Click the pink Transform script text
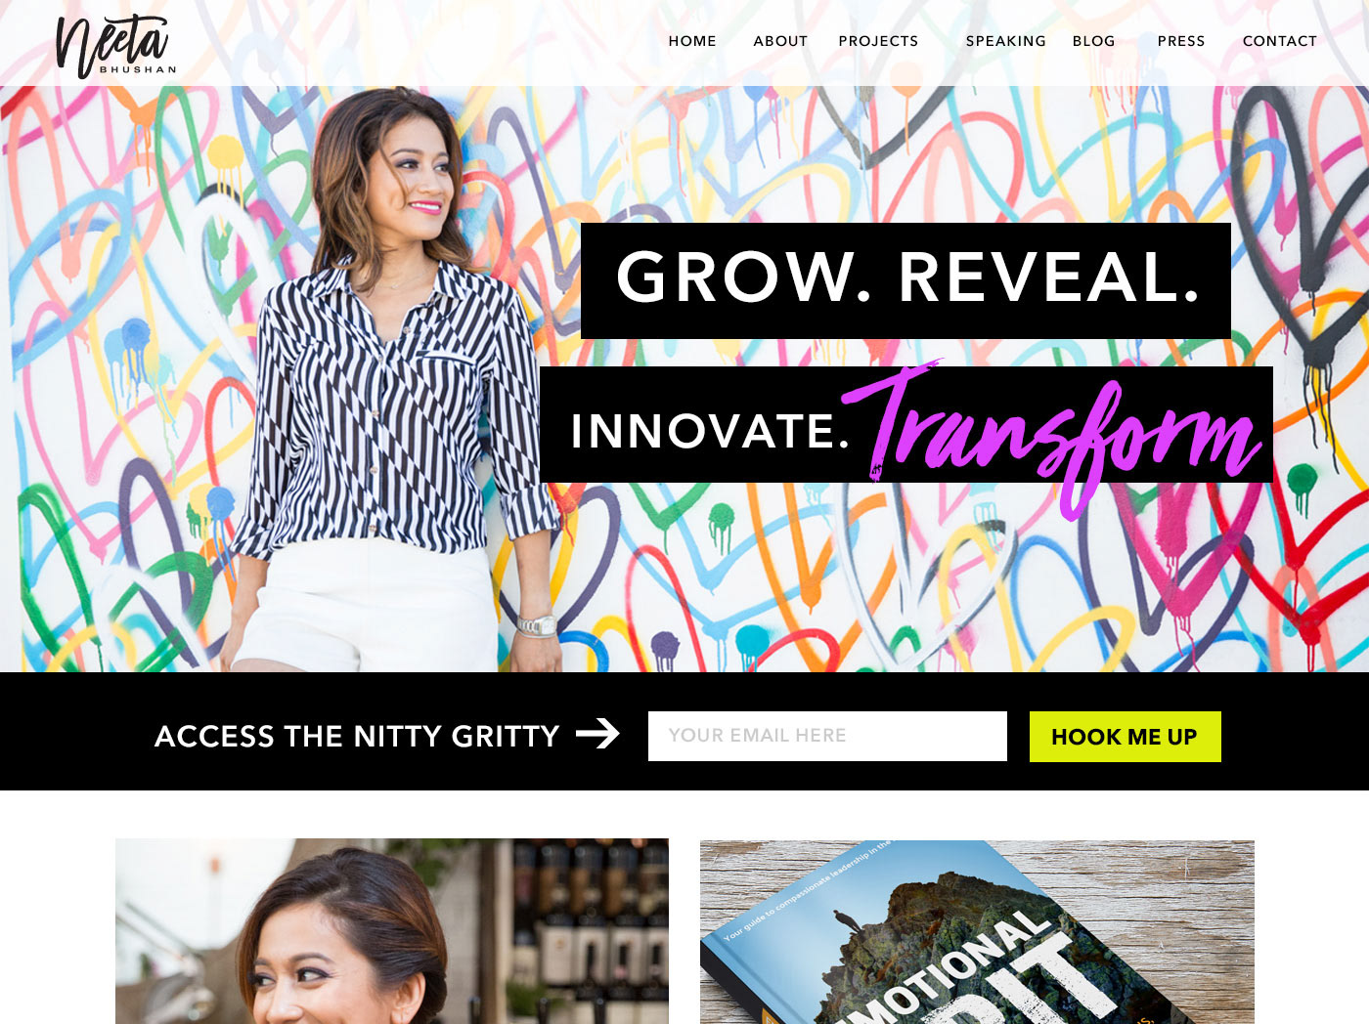 point(1052,436)
